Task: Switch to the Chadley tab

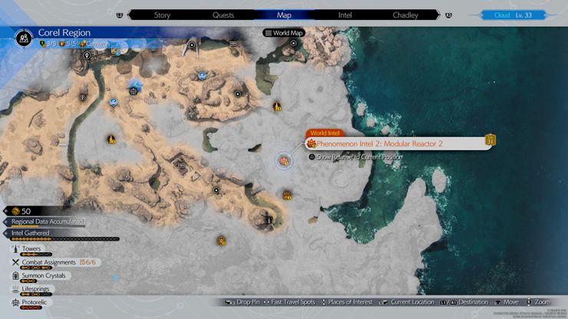Action: tap(405, 15)
